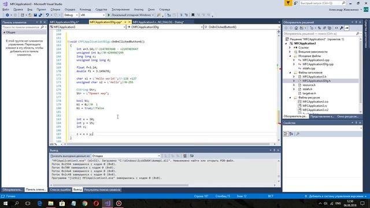Collapse the Файлы ресурсов folder
This screenshot has width=370, height=208.
290,98
